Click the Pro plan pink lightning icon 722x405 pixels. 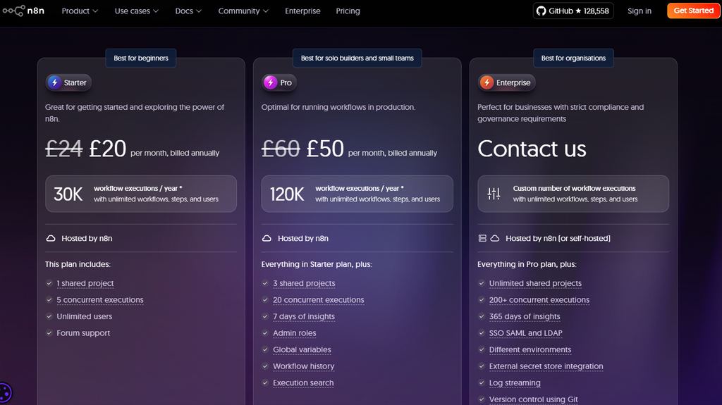(270, 82)
